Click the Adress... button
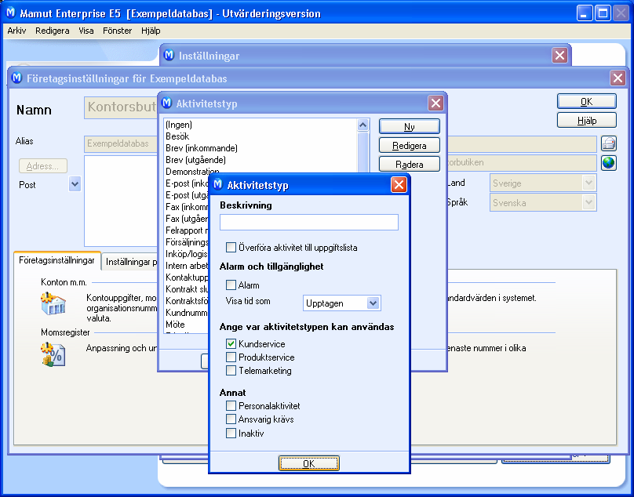This screenshot has height=497, width=634. (x=43, y=166)
